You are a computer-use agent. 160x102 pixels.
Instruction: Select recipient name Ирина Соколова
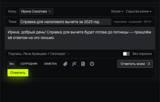pyautogui.click(x=34, y=11)
